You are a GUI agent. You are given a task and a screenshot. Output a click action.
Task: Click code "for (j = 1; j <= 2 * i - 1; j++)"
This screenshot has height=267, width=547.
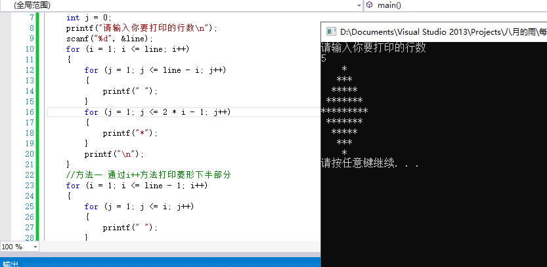[x=158, y=112]
